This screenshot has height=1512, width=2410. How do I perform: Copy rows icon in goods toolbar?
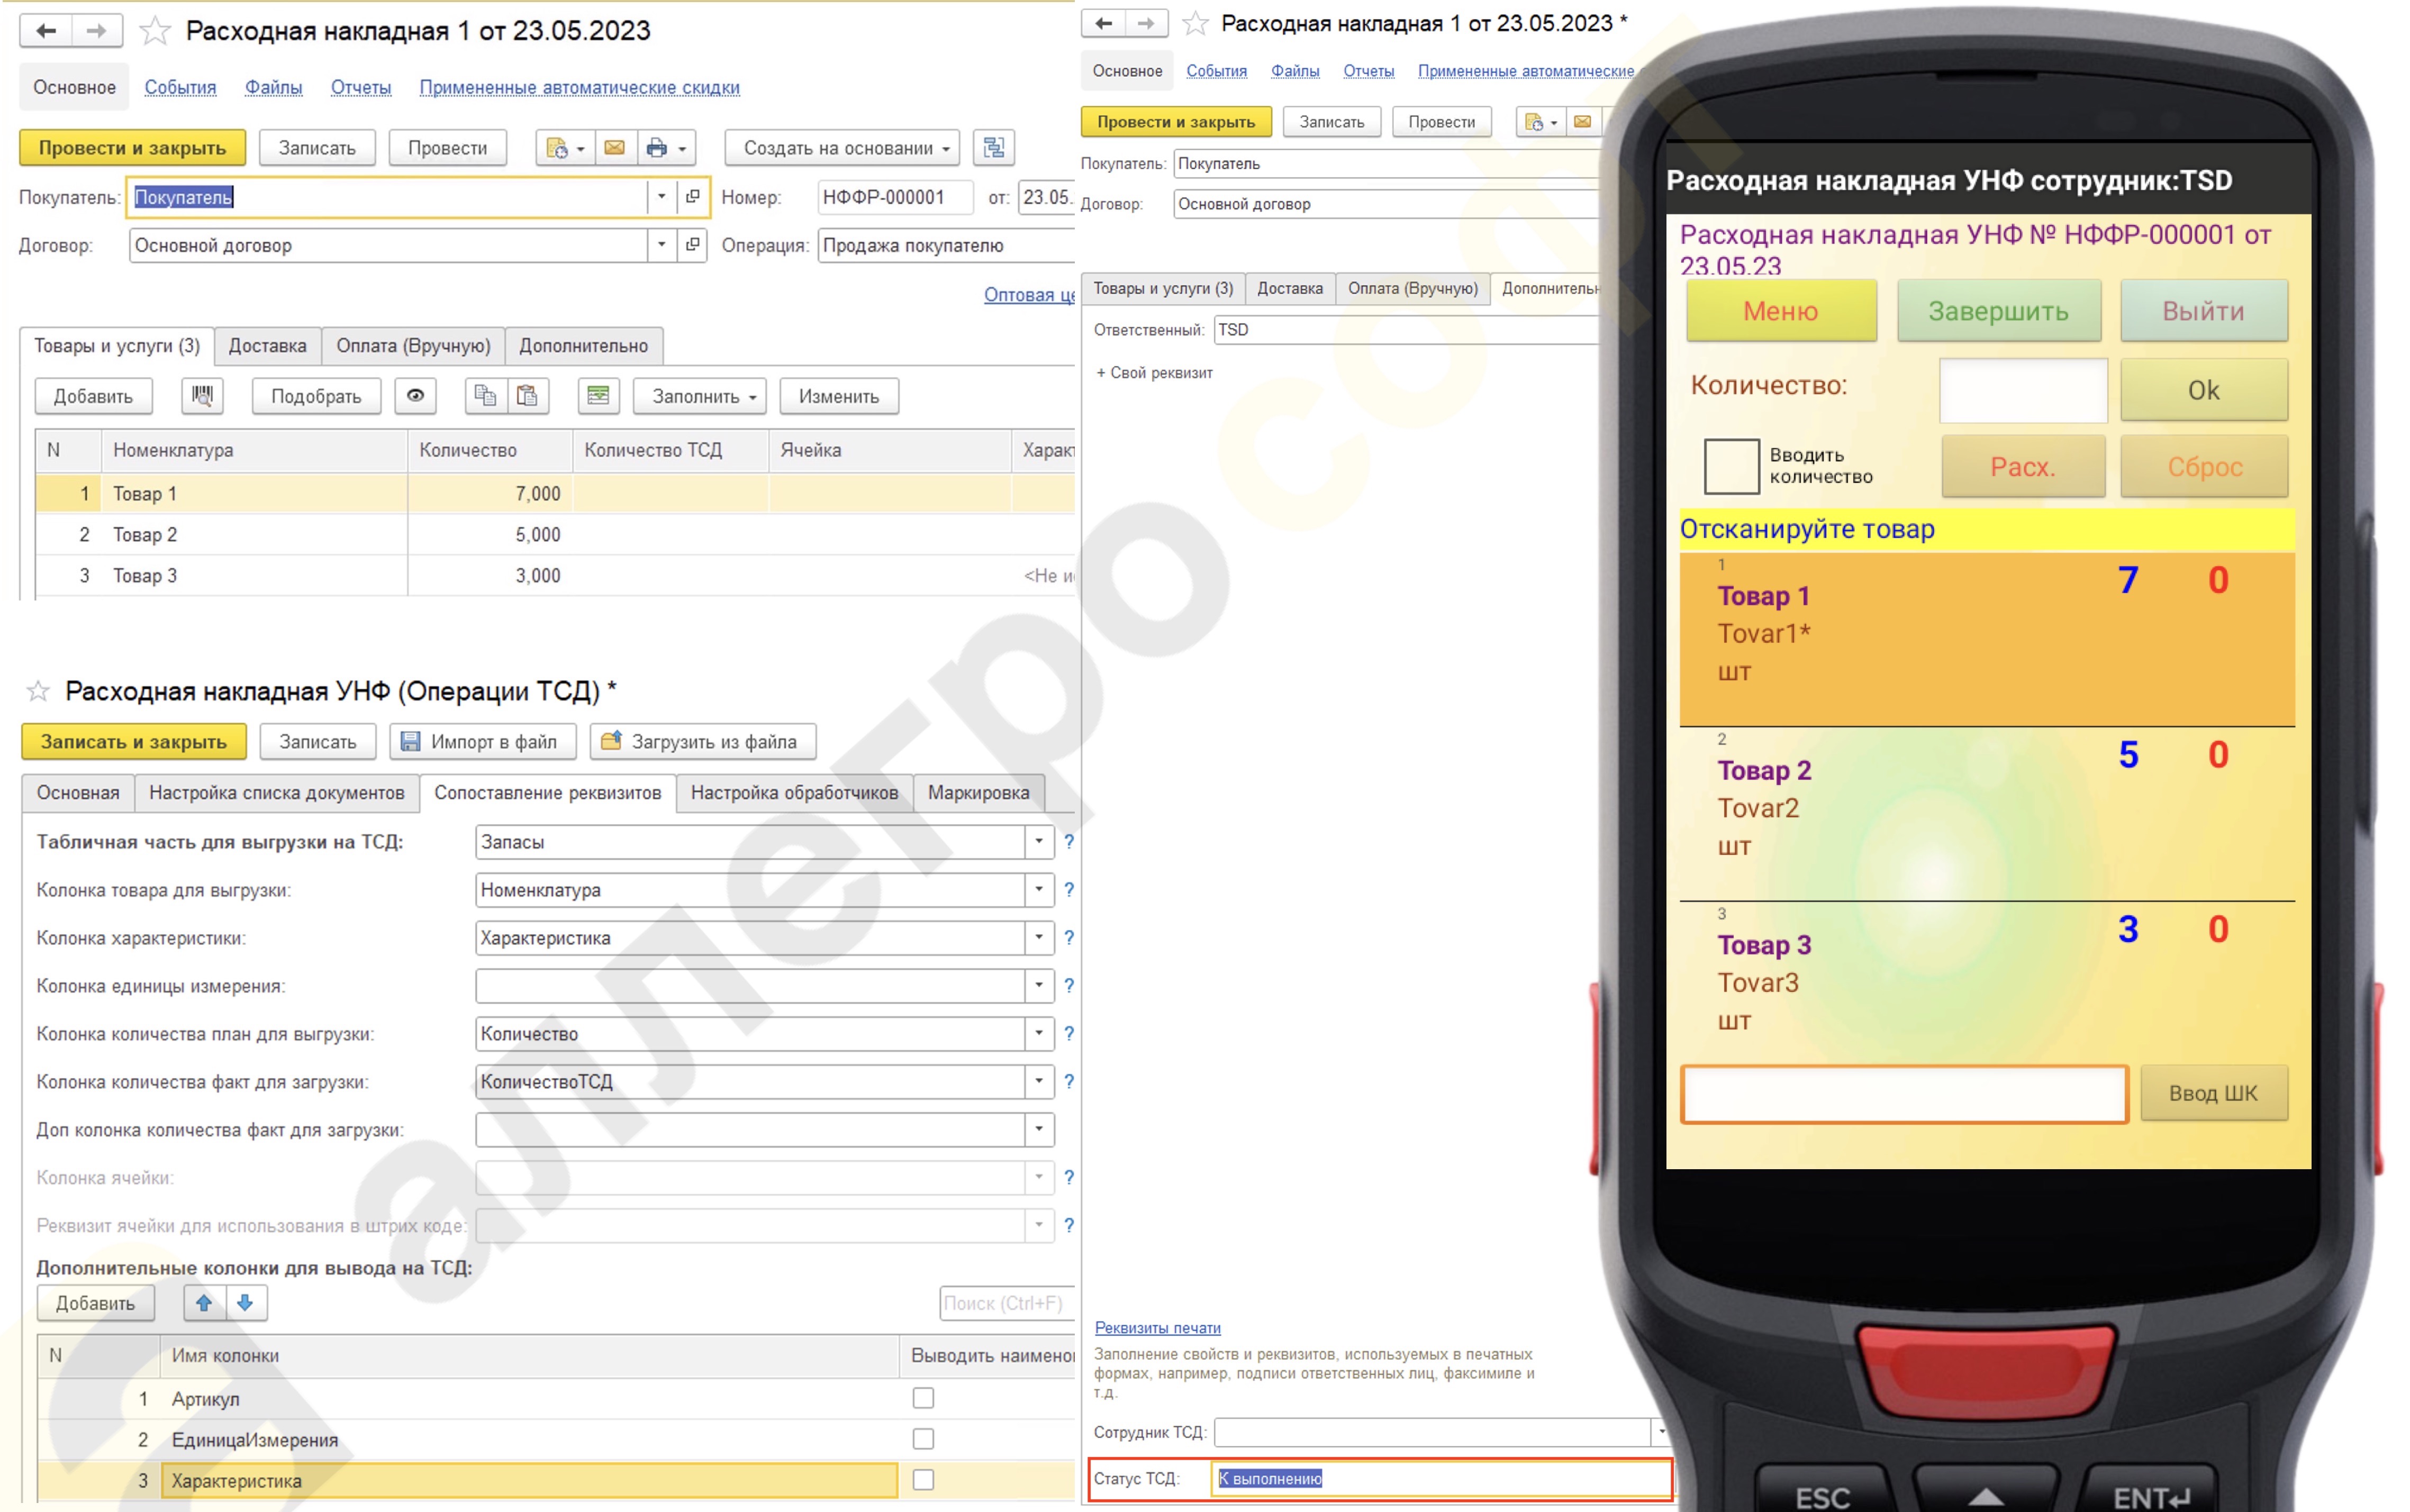(485, 396)
